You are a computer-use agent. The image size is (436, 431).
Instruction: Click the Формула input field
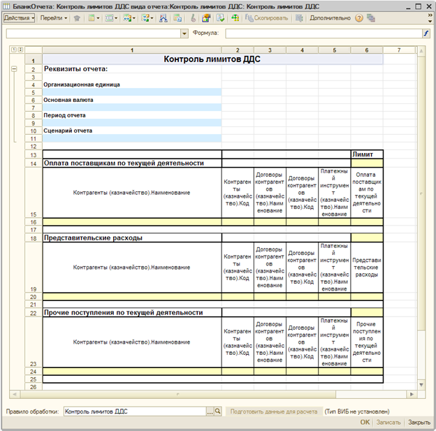(321, 33)
